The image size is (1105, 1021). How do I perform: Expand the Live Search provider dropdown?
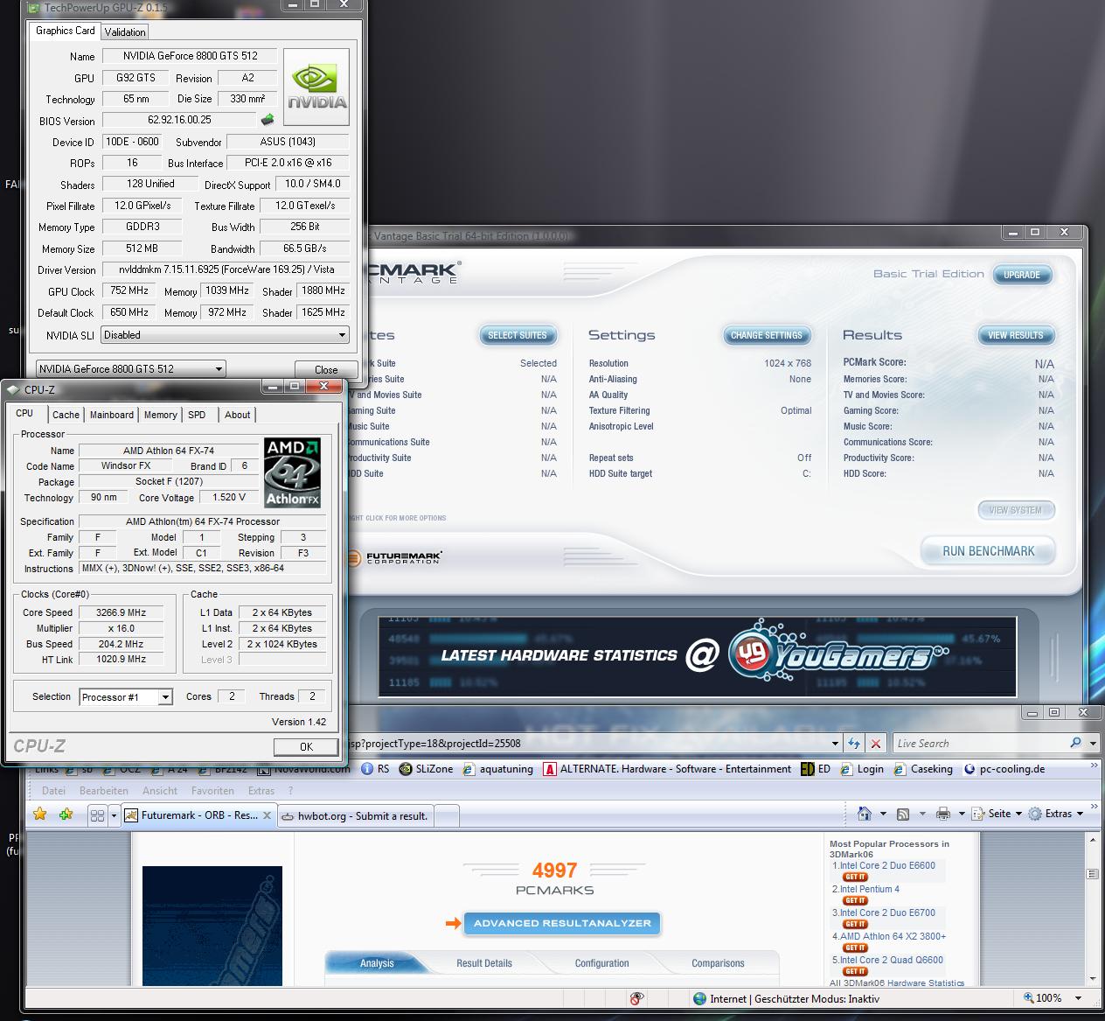[1092, 743]
